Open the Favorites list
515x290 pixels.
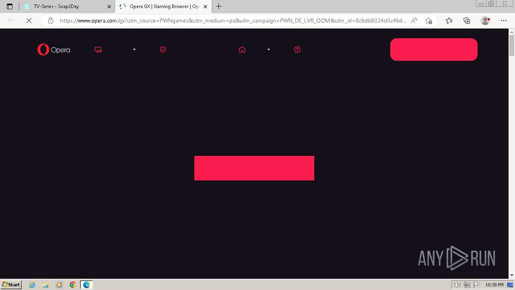coord(449,21)
